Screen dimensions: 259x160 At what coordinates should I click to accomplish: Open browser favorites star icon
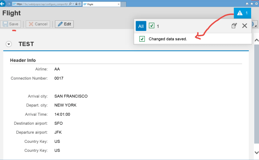[252, 4]
